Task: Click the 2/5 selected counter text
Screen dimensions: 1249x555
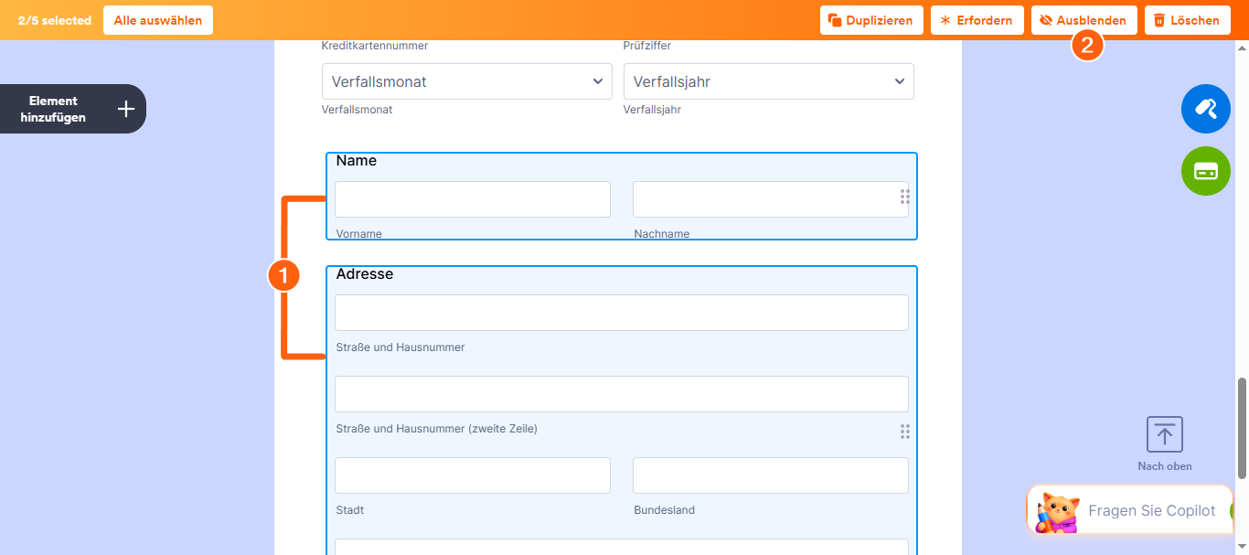Action: click(55, 20)
